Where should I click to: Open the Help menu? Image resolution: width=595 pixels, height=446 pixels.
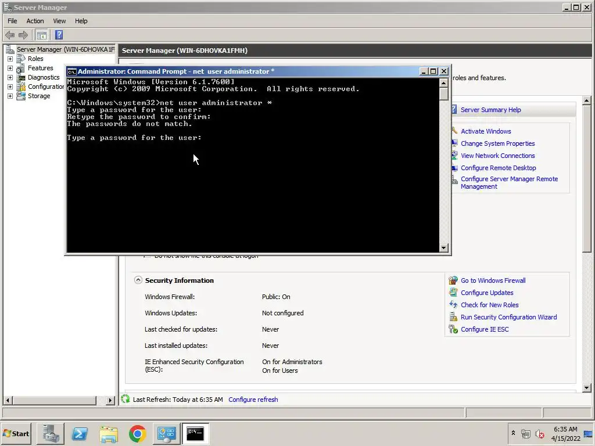[x=81, y=21]
